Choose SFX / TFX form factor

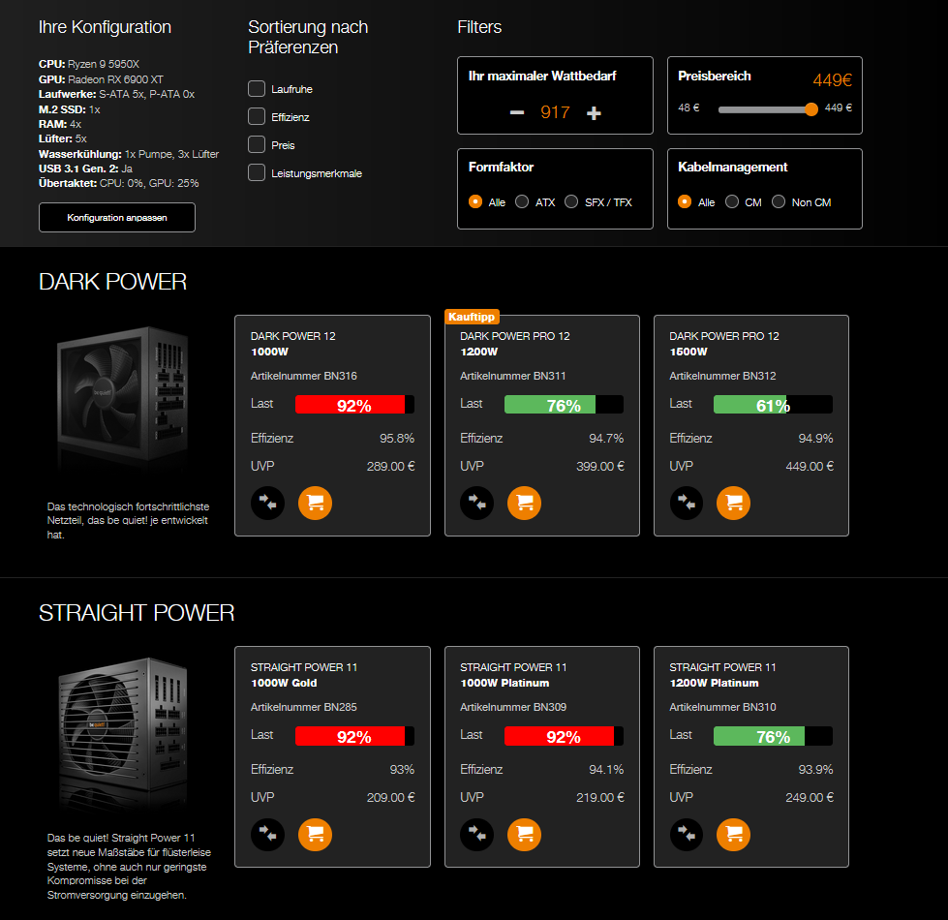coord(571,201)
